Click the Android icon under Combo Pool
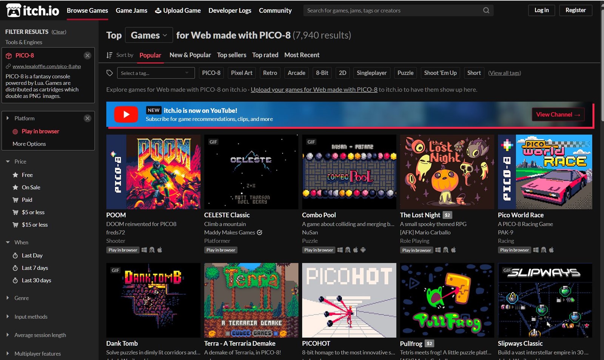Screen dimensions: 604x360 [363, 250]
